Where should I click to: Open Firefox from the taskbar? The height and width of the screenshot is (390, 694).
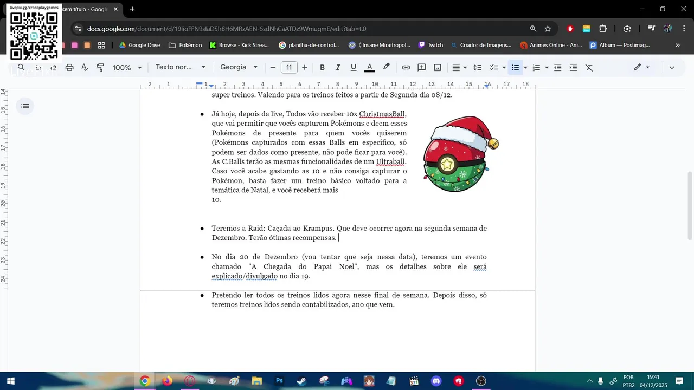click(x=167, y=381)
